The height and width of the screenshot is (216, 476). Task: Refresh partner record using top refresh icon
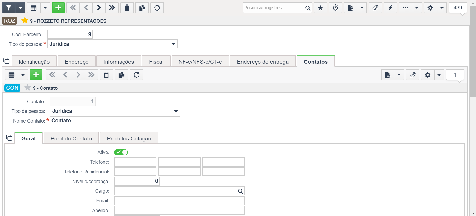point(157,8)
